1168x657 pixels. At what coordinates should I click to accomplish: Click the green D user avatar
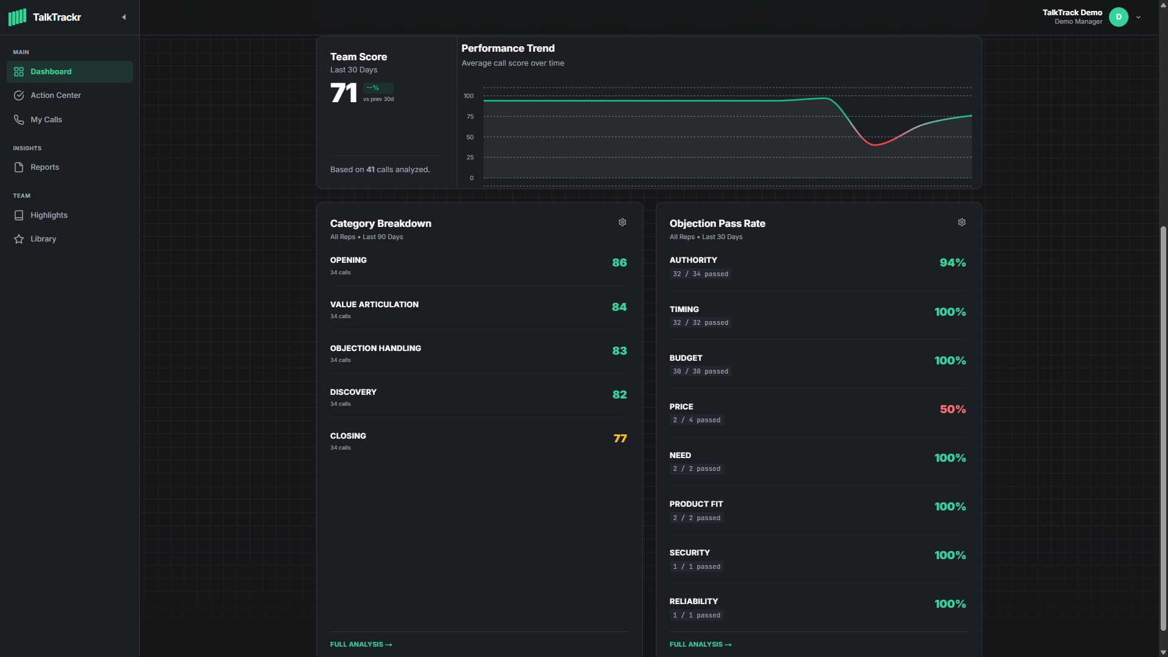coord(1118,17)
